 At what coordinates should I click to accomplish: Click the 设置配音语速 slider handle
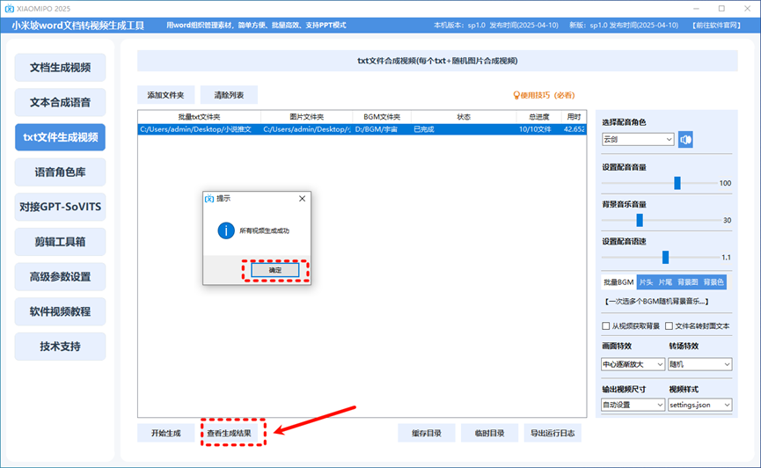click(x=665, y=257)
